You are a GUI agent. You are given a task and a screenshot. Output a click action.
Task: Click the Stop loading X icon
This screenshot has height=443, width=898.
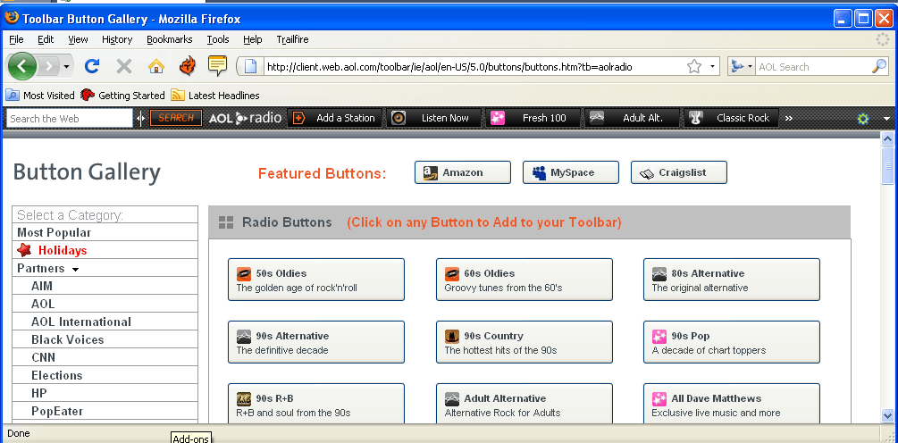[123, 66]
